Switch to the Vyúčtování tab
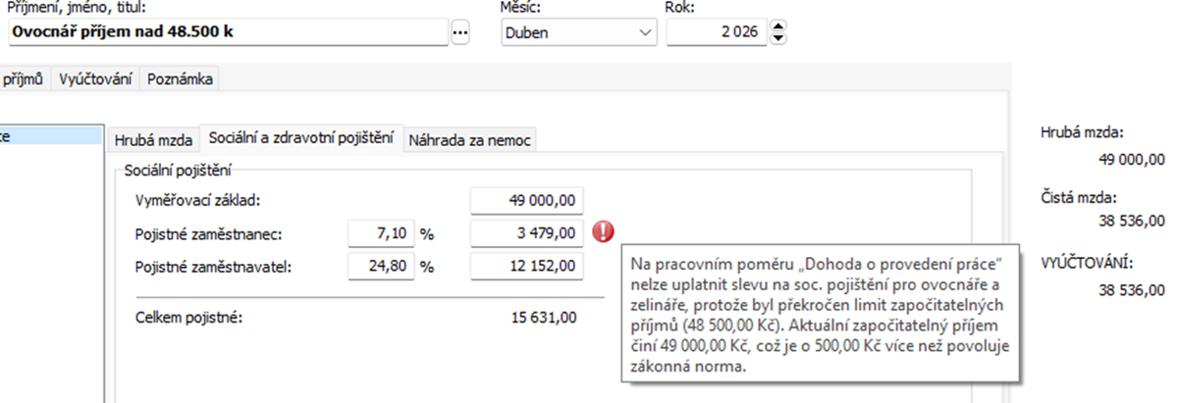The height and width of the screenshot is (403, 1178). point(95,80)
